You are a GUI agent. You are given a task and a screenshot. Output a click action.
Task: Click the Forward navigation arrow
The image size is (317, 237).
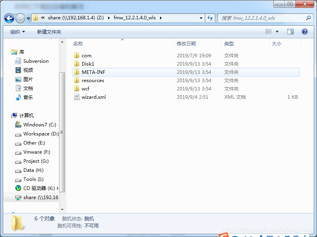(x=19, y=18)
